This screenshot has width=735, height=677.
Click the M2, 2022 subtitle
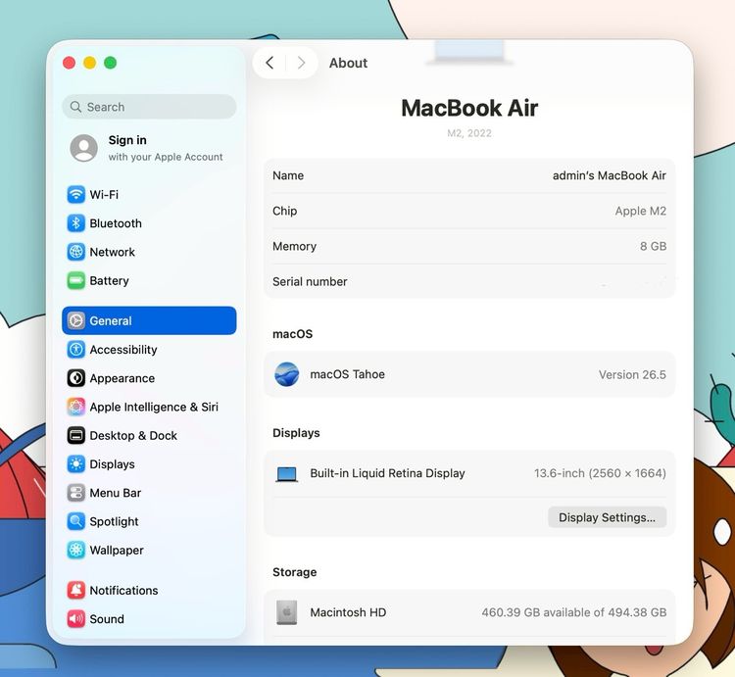(x=469, y=133)
